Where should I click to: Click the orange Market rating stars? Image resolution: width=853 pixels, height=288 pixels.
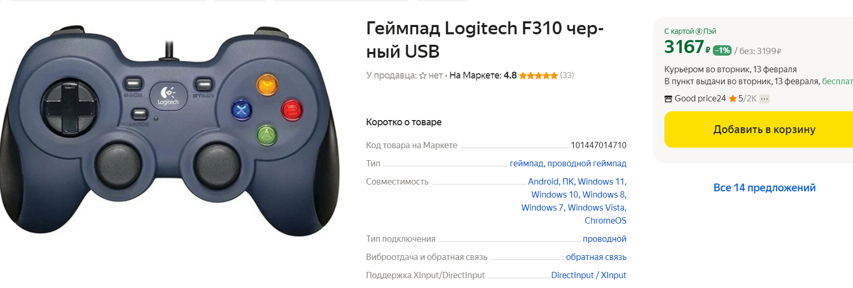click(538, 75)
